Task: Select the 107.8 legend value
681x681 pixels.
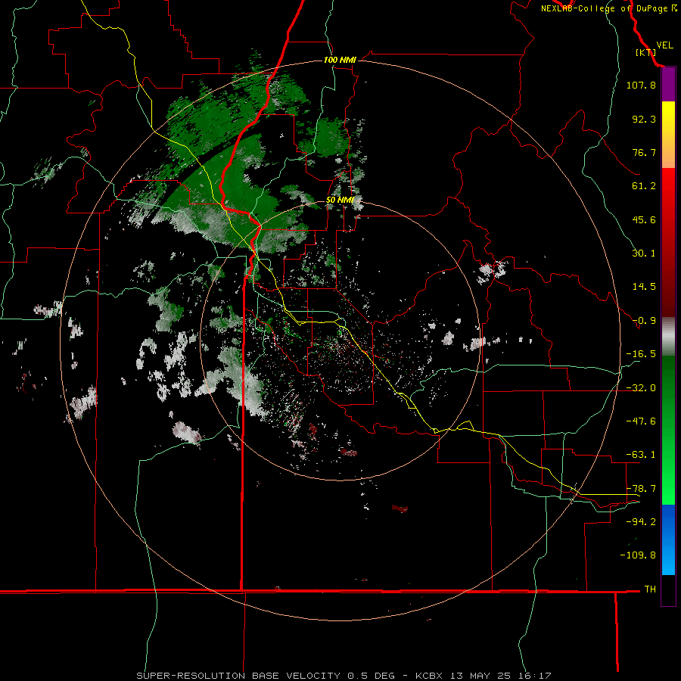Action: tap(641, 85)
